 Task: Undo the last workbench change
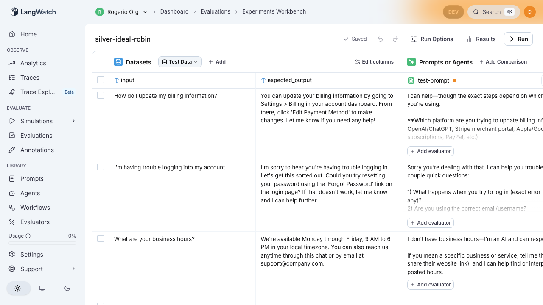[x=380, y=39]
